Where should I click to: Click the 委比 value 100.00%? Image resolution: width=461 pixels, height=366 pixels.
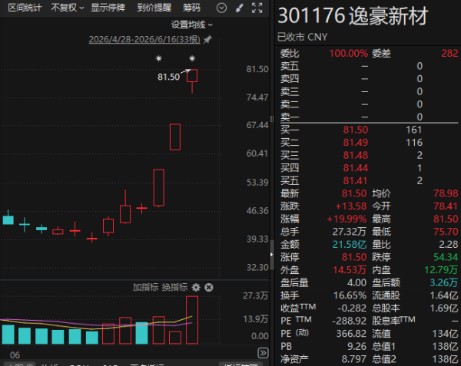348,54
